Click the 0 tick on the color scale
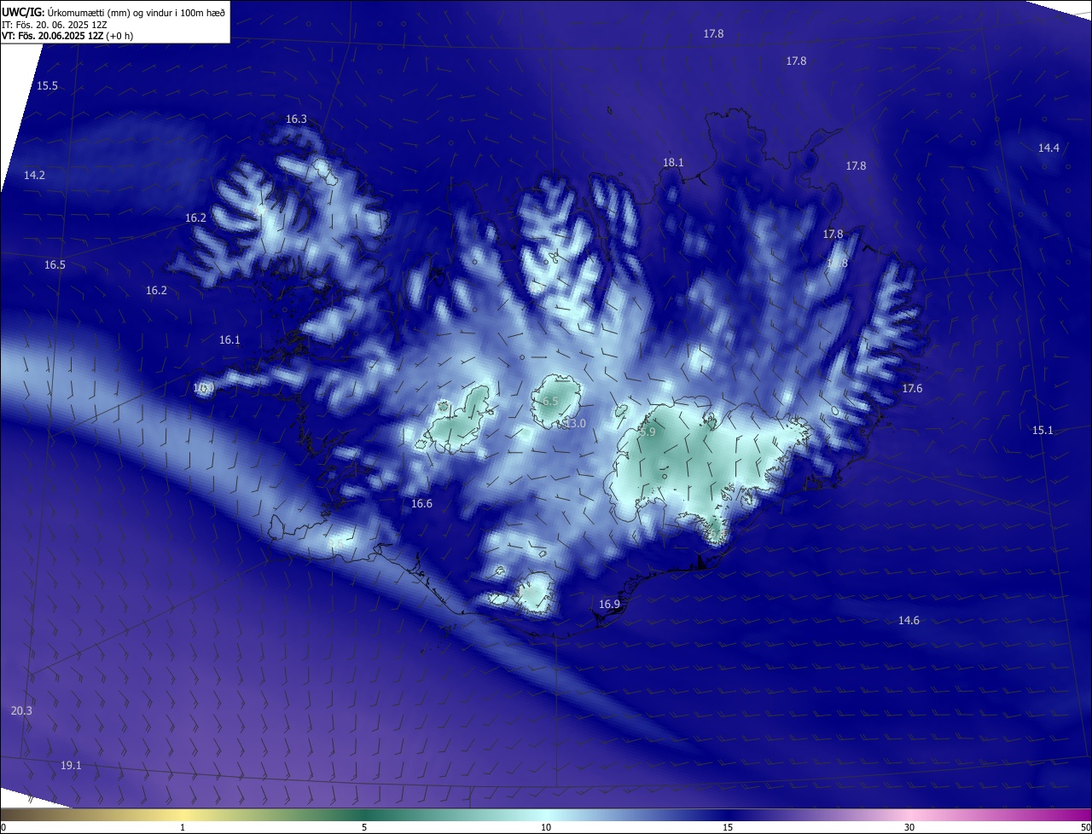 coord(3,827)
